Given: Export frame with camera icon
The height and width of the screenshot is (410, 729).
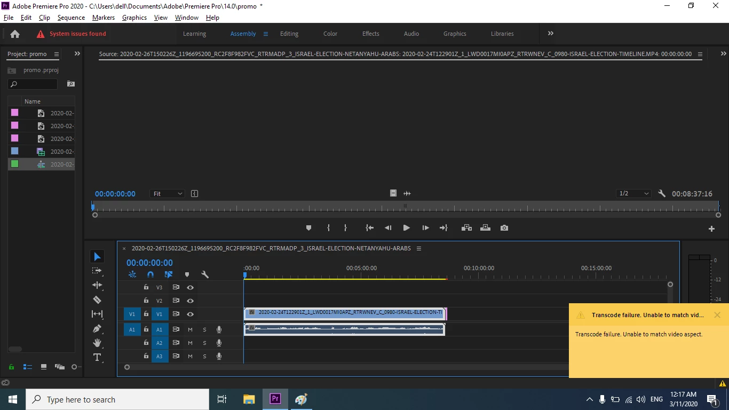Looking at the screenshot, I should (x=504, y=228).
